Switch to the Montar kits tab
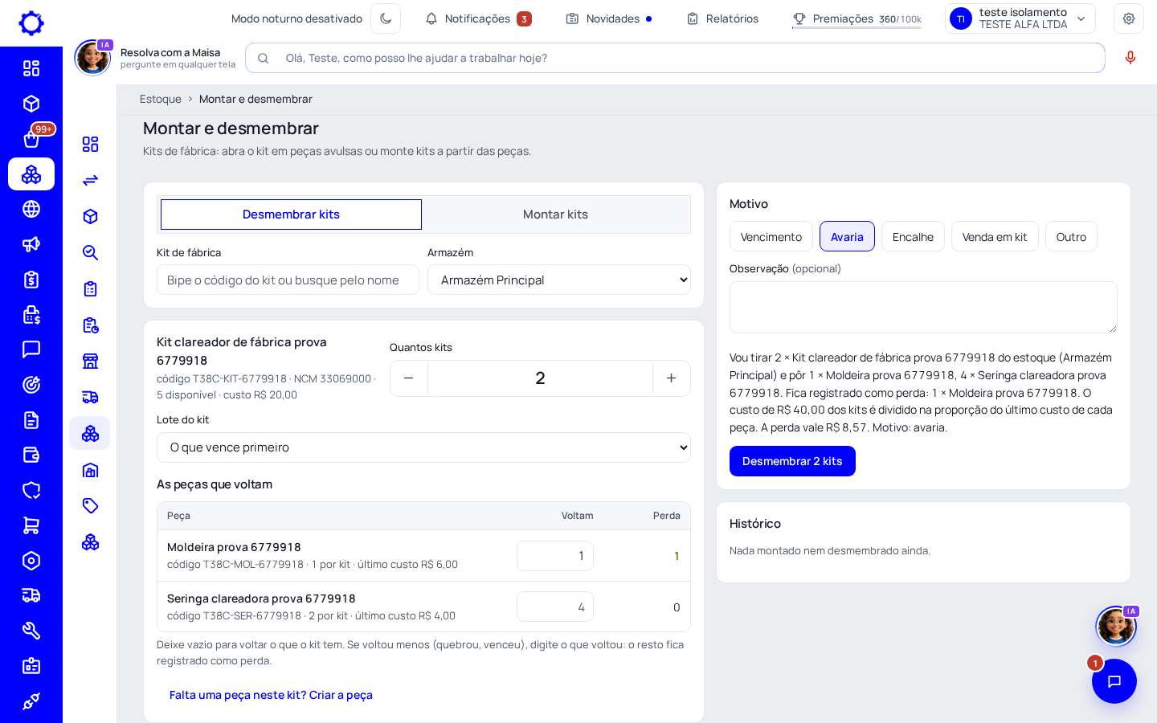The height and width of the screenshot is (723, 1157). (555, 214)
